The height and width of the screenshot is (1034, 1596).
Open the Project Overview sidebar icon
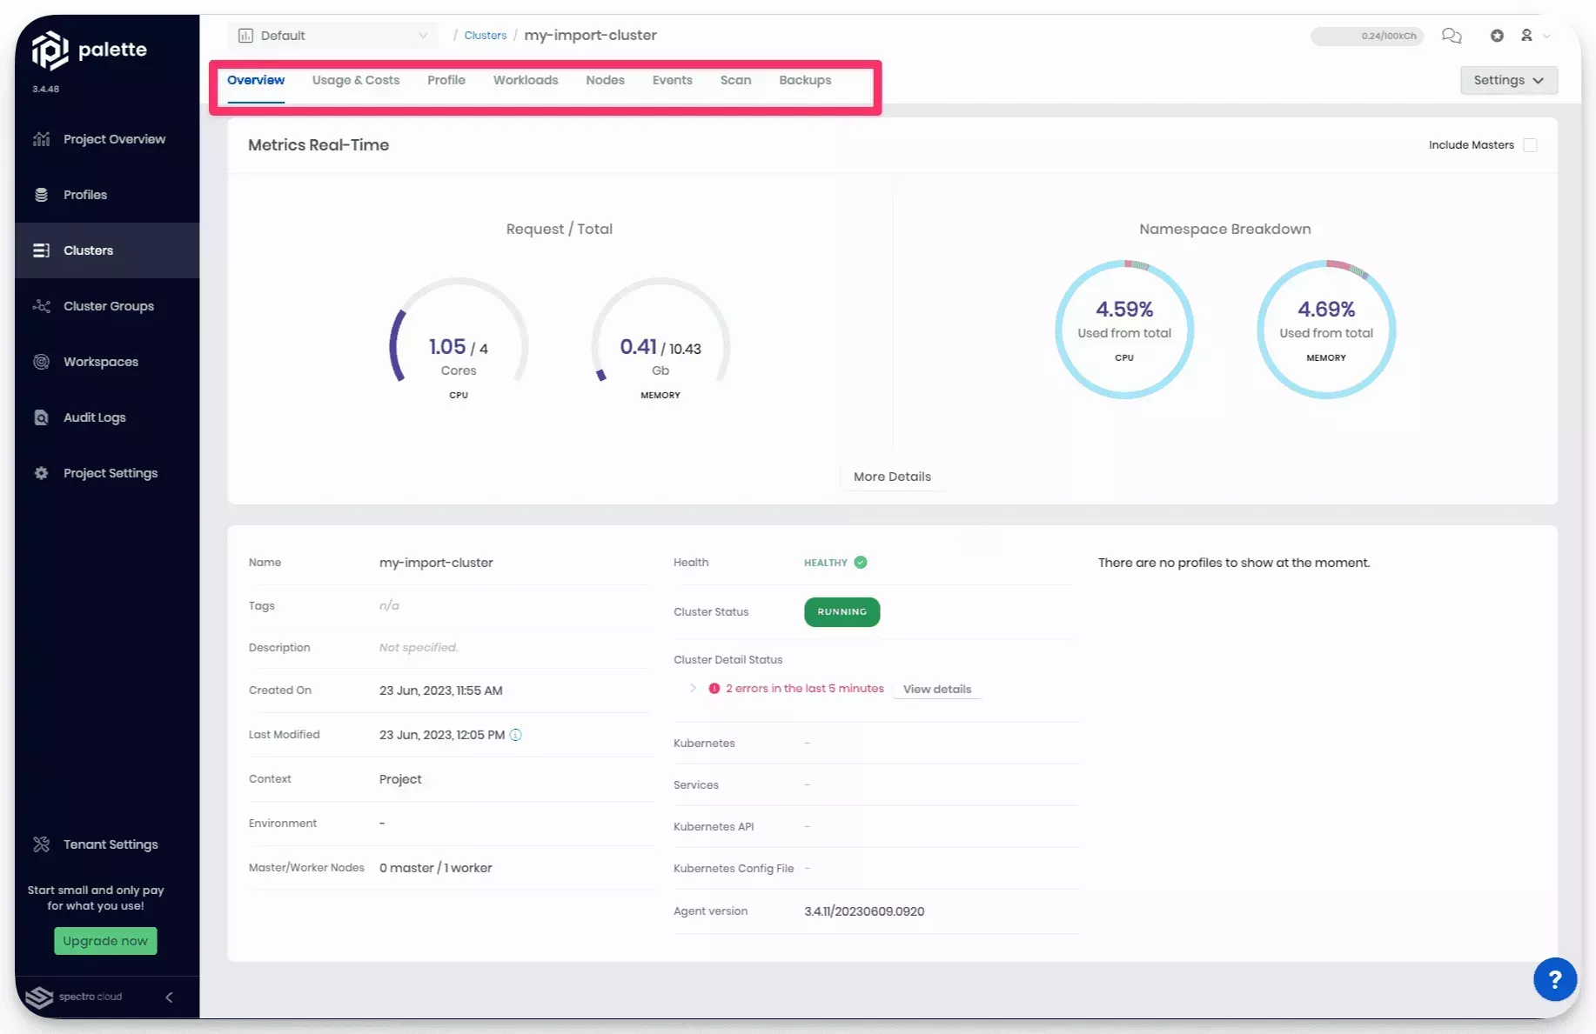pos(41,138)
